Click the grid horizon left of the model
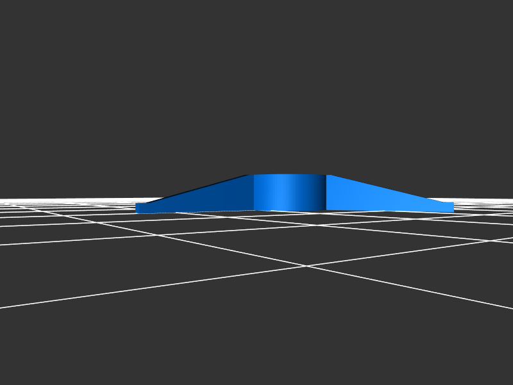The height and width of the screenshot is (385, 513). [x=64, y=200]
